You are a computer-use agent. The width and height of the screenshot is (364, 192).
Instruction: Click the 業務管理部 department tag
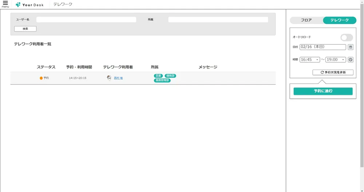click(162, 80)
